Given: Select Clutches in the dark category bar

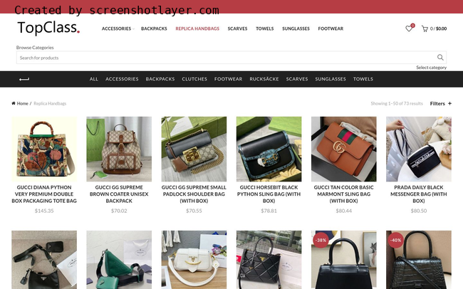Looking at the screenshot, I should [x=194, y=79].
